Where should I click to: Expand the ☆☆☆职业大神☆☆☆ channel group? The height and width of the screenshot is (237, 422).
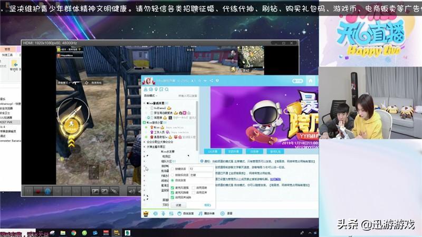(x=145, y=142)
